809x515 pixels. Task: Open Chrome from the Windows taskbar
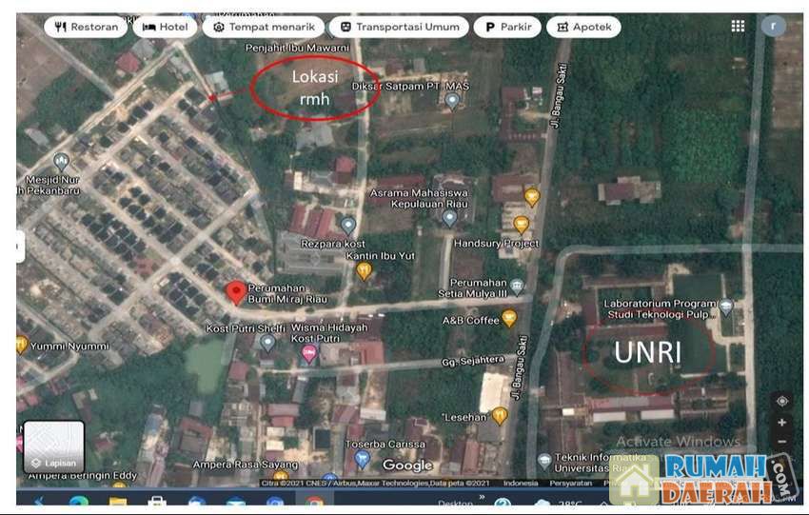[315, 503]
